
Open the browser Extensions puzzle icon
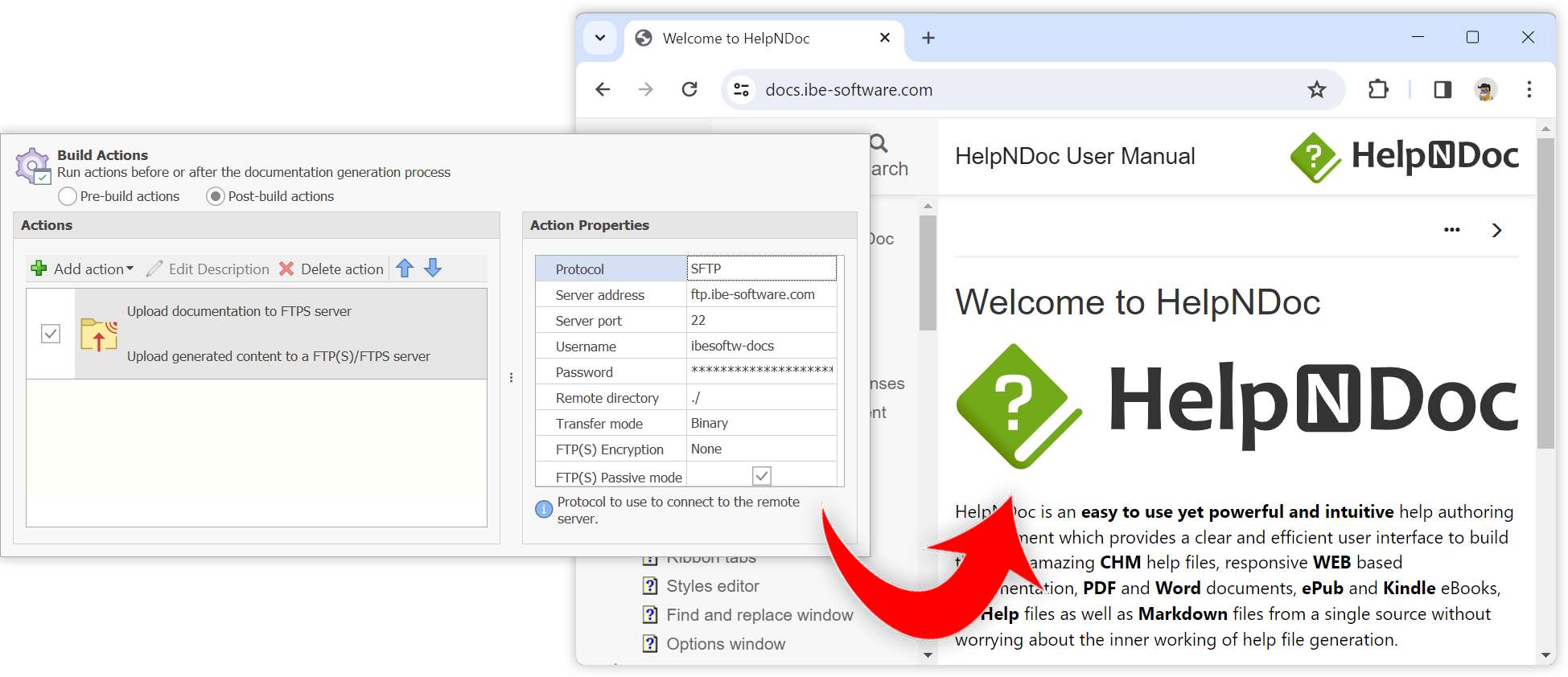[1378, 89]
